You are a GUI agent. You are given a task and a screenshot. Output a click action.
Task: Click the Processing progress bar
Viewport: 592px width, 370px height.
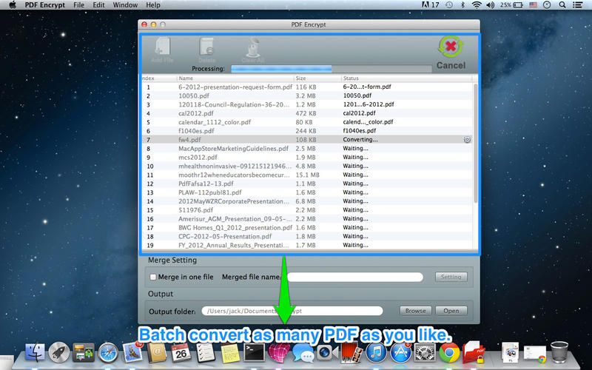tap(331, 69)
